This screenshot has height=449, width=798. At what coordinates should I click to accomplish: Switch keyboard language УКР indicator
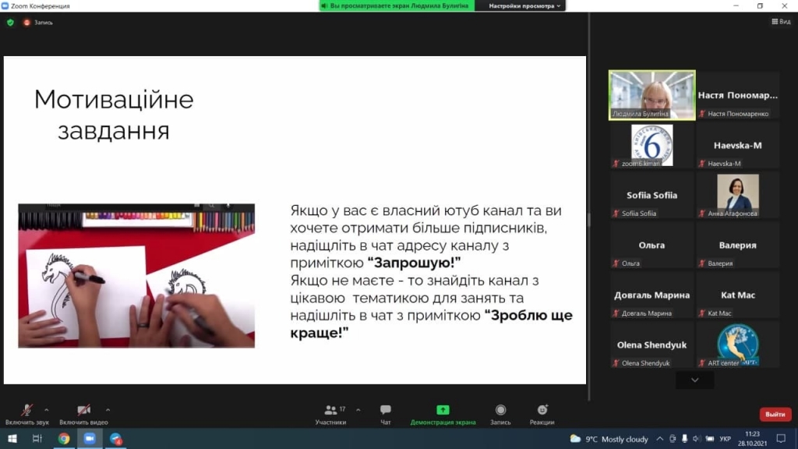click(726, 439)
